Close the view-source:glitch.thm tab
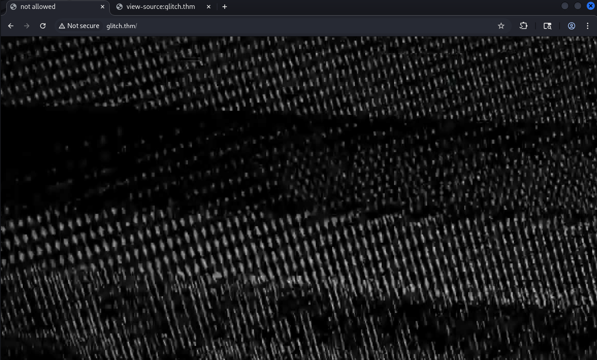597x360 pixels. pyautogui.click(x=209, y=7)
